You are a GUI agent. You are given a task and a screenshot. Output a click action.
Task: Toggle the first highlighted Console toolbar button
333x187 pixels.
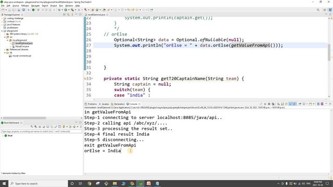291,104
